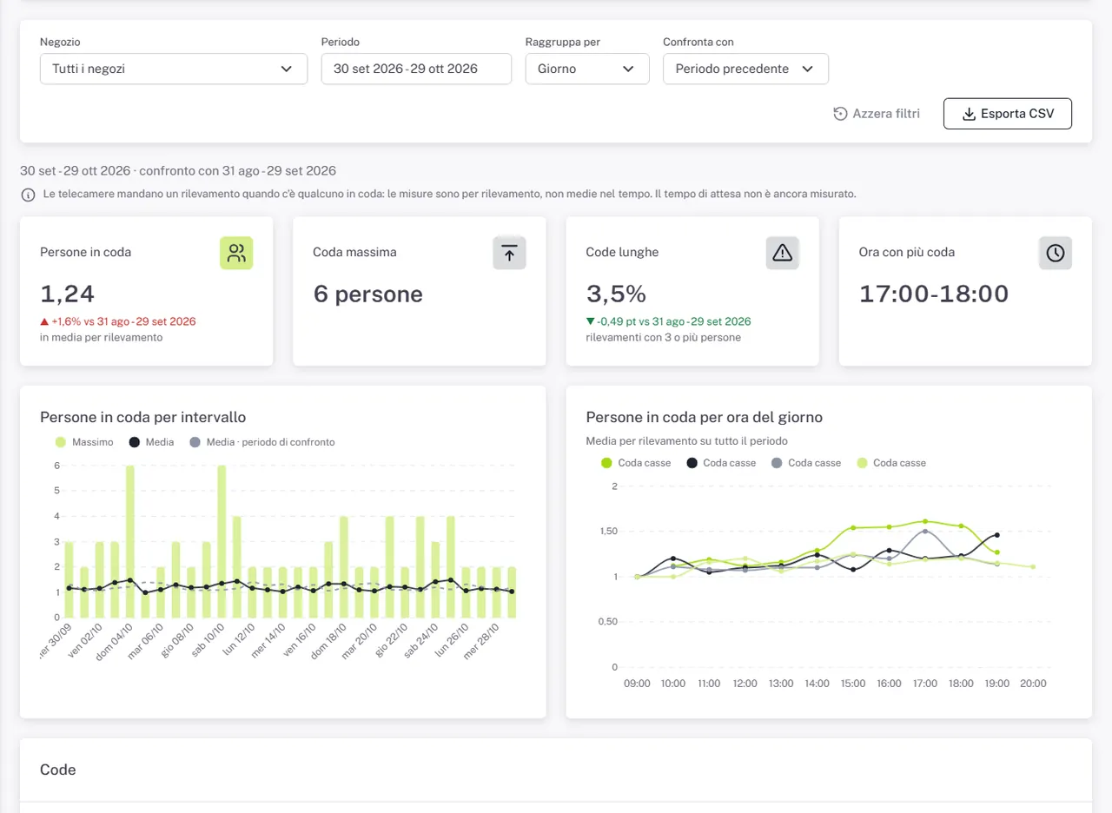Viewport: 1112px width, 813px height.
Task: Toggle the Media · periodo di confronto legend
Action: click(261, 442)
